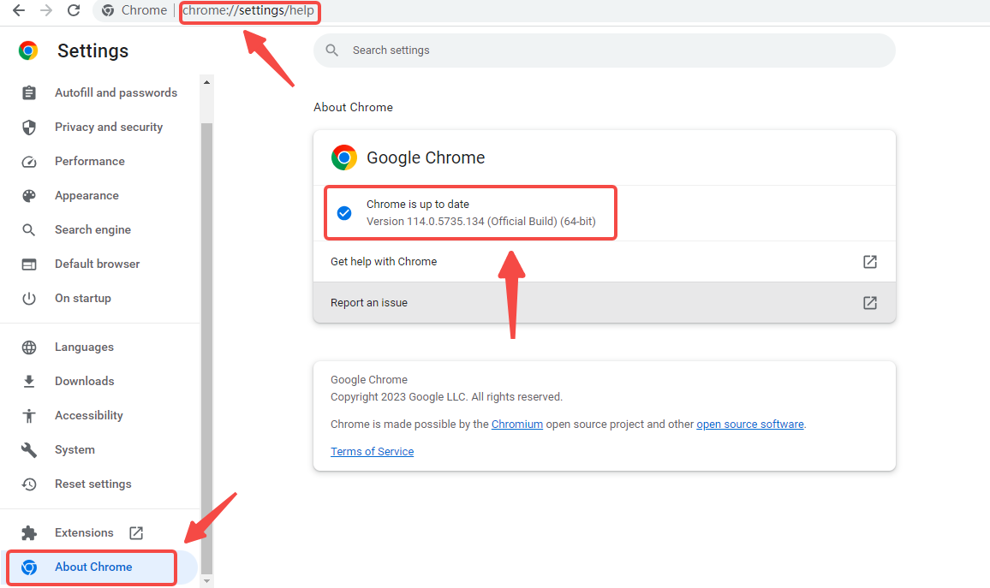Open external link icon for Get help with Chrome
Screen dimensions: 990x588
(x=869, y=262)
